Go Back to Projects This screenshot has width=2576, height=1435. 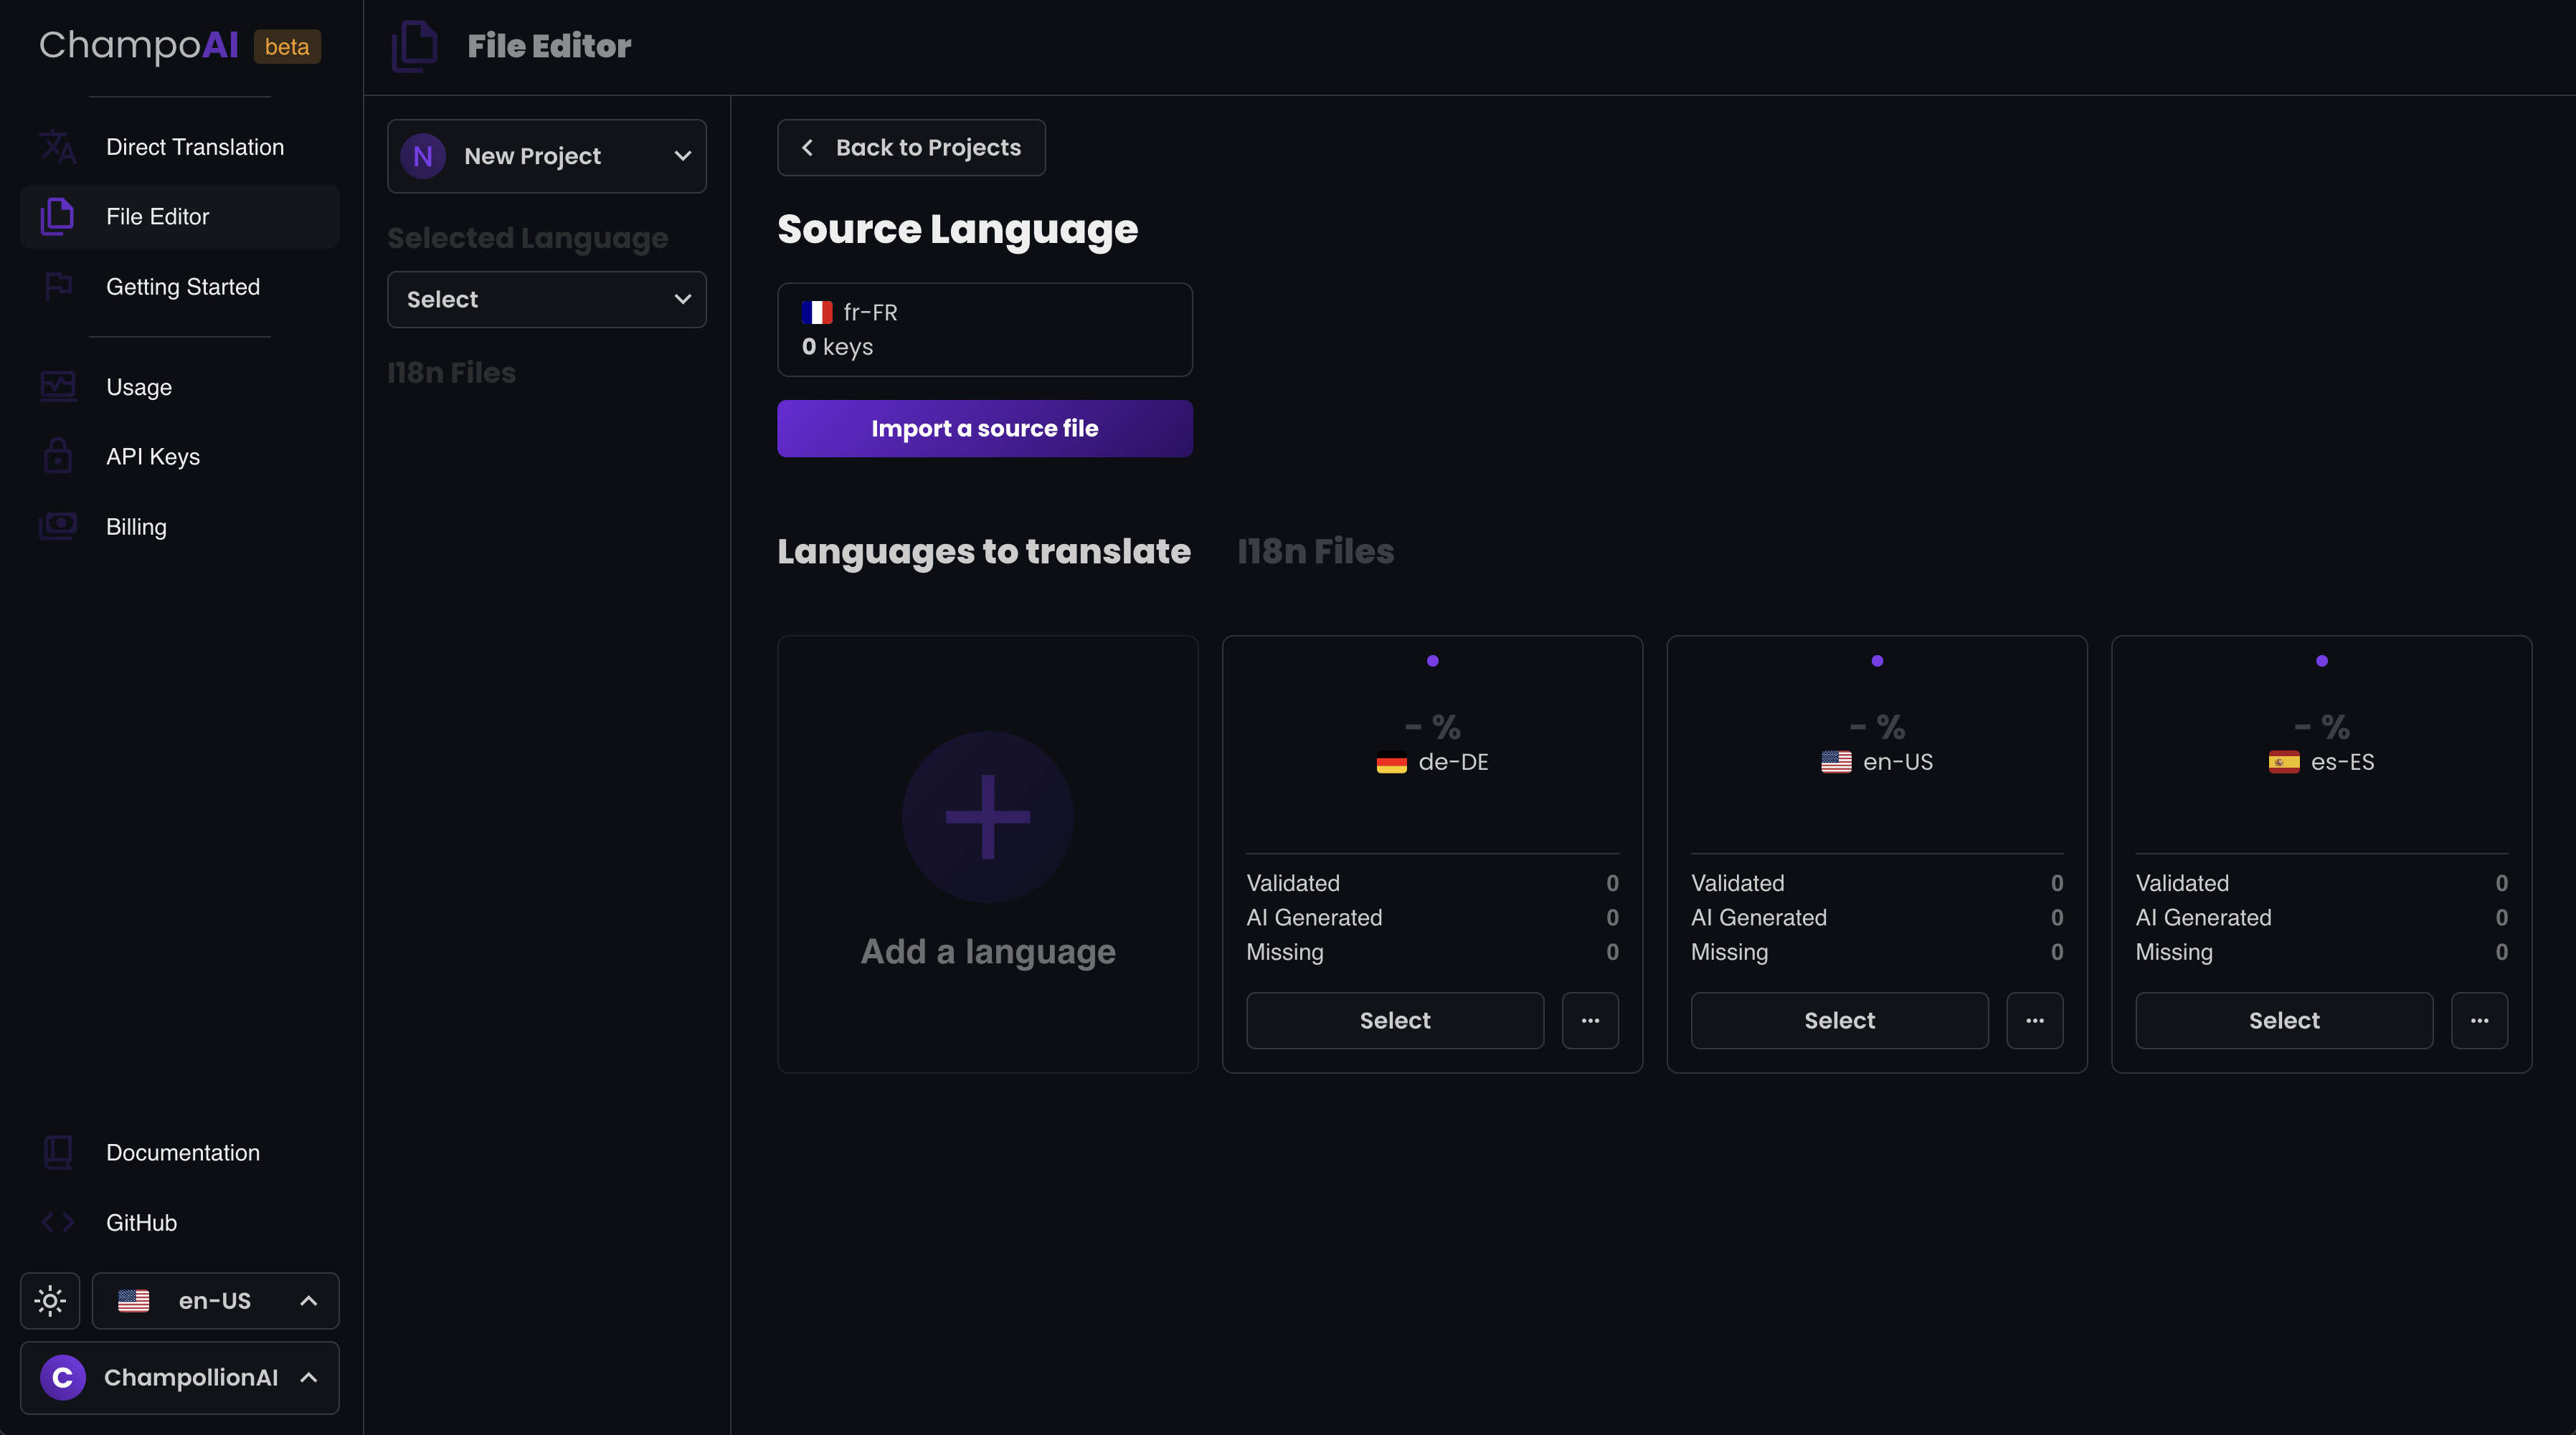pos(911,148)
